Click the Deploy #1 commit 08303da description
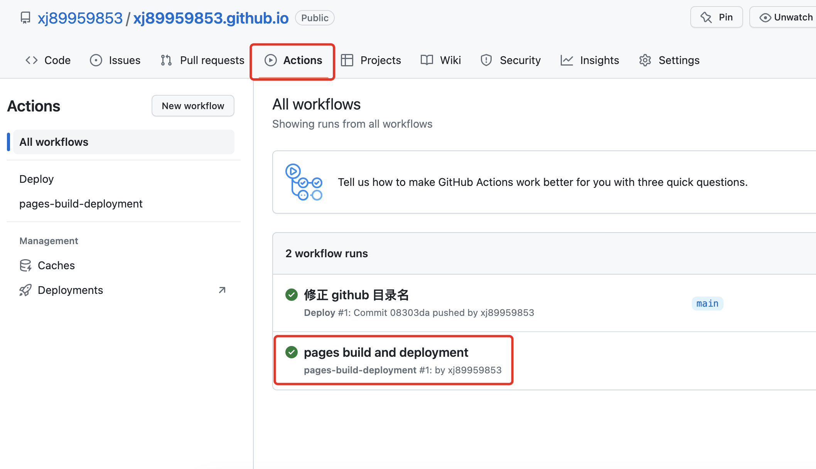816x469 pixels. pyautogui.click(x=419, y=312)
